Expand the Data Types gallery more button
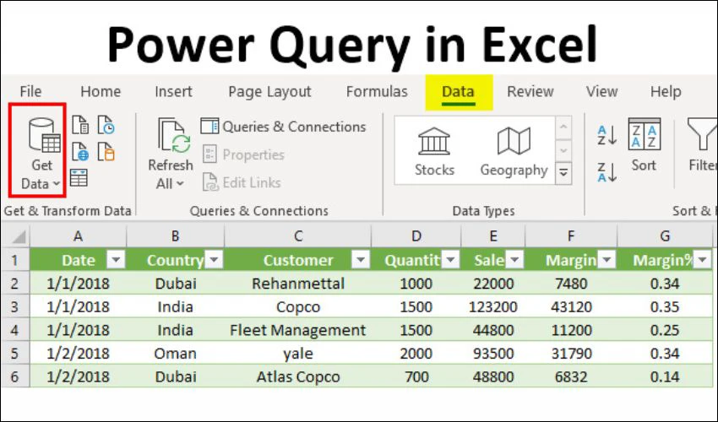 tap(563, 173)
